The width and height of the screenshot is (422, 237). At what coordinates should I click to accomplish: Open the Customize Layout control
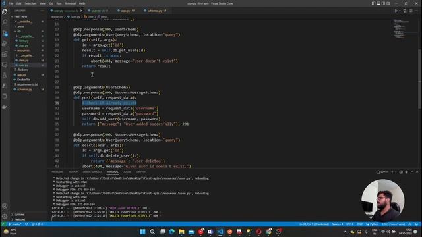pyautogui.click(x=388, y=3)
